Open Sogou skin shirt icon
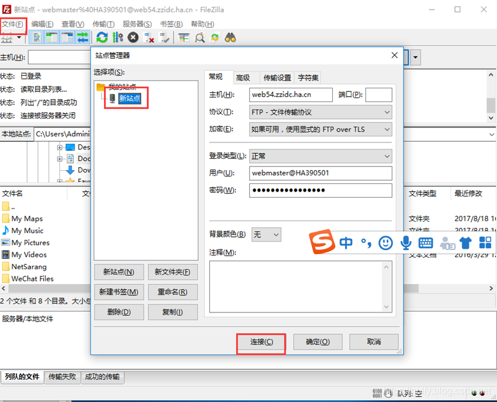The height and width of the screenshot is (402, 497). [465, 243]
